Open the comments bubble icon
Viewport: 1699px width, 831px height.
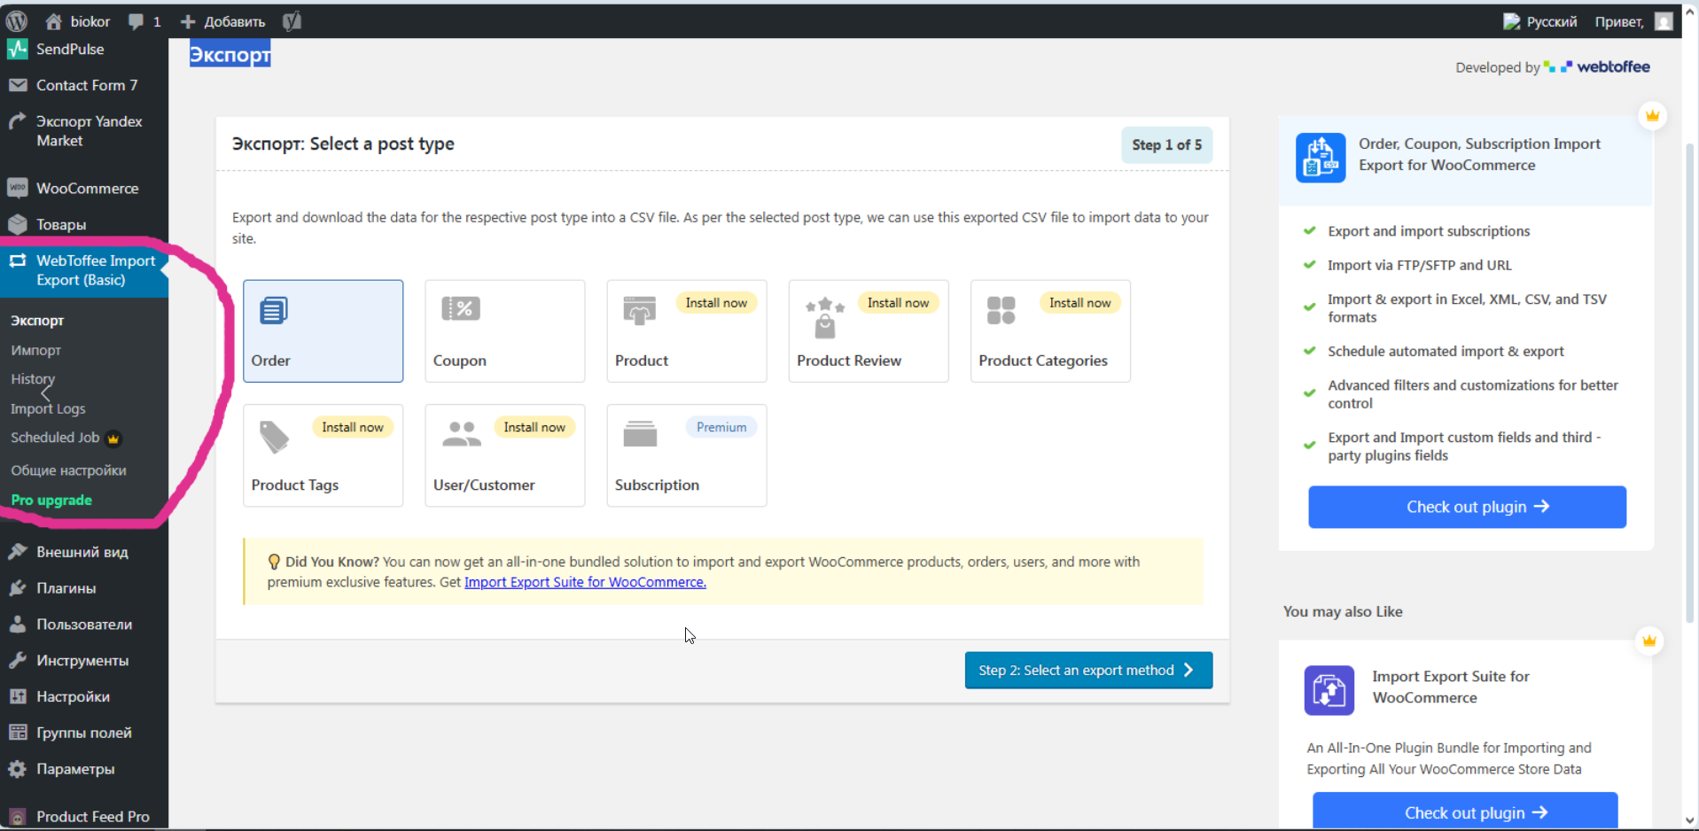[x=136, y=21]
